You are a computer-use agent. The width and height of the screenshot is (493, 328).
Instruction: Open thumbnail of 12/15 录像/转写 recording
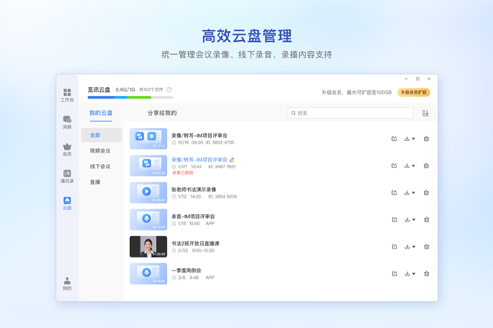[149, 139]
